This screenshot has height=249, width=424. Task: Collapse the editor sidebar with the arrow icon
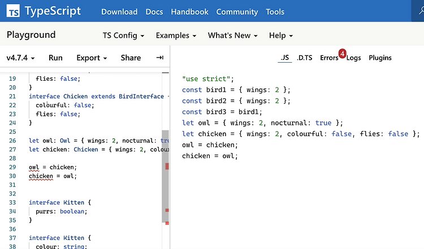pos(160,58)
